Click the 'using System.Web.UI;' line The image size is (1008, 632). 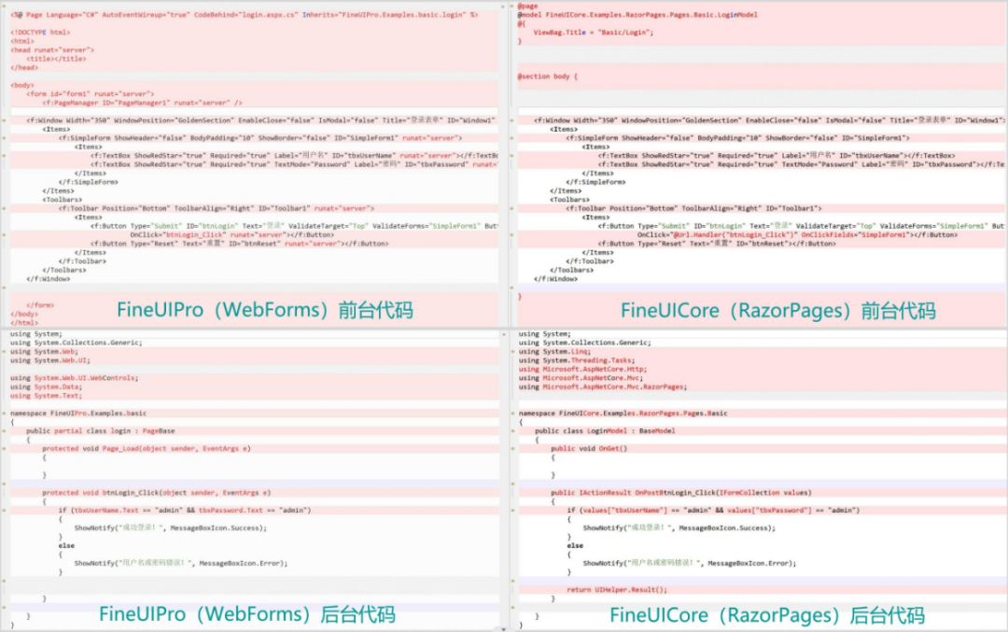(x=50, y=360)
